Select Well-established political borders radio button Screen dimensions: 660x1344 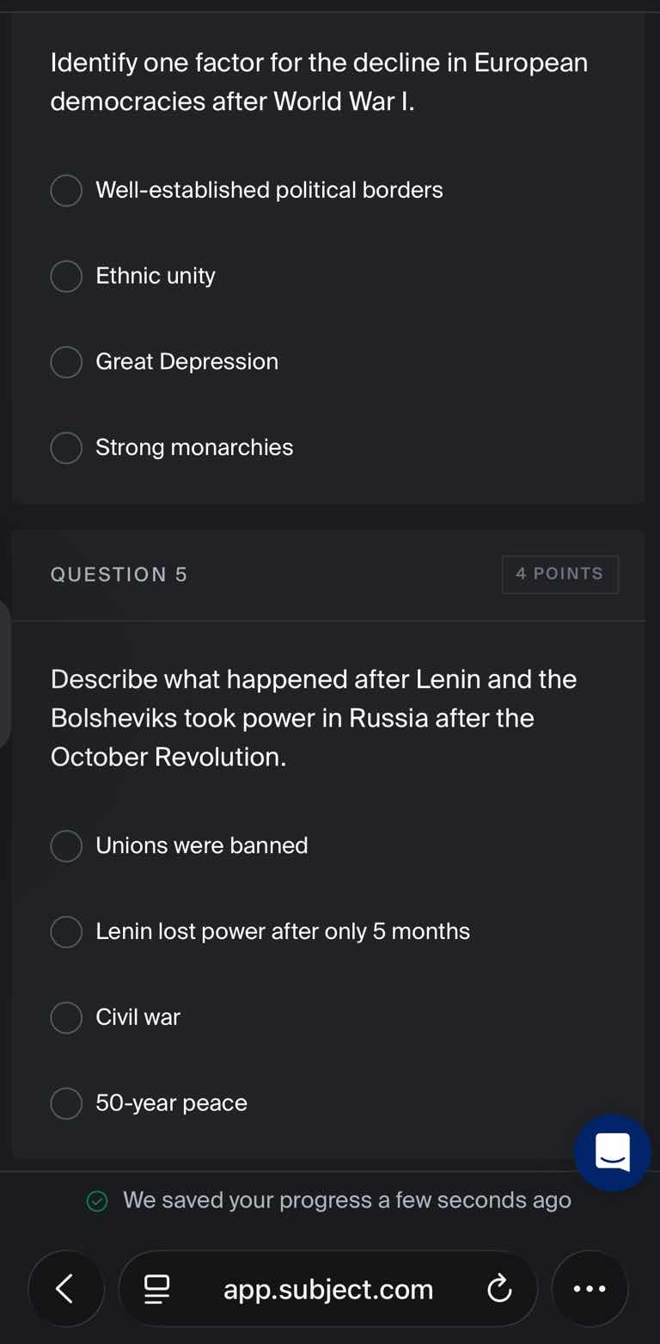[x=66, y=190]
